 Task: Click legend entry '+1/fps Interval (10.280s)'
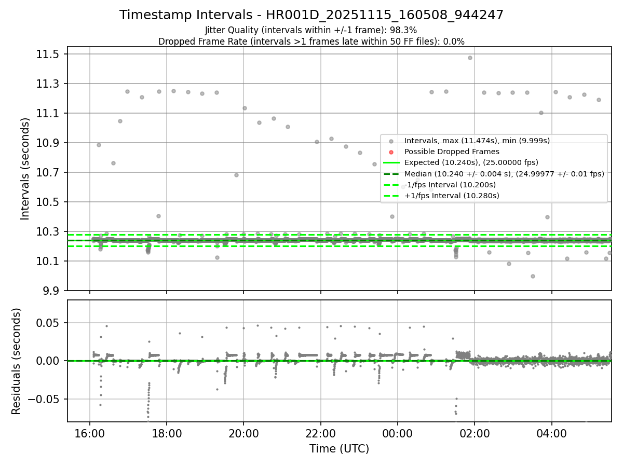coord(452,196)
